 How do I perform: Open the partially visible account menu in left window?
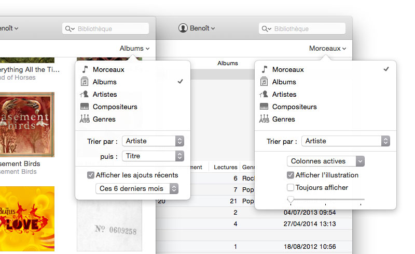tap(9, 28)
